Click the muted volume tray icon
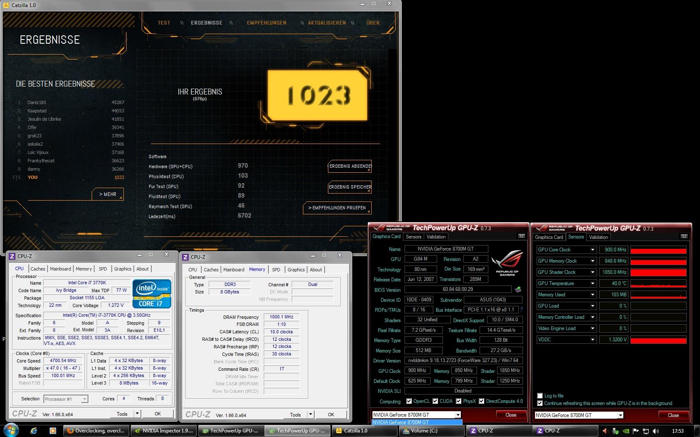 pos(605,431)
